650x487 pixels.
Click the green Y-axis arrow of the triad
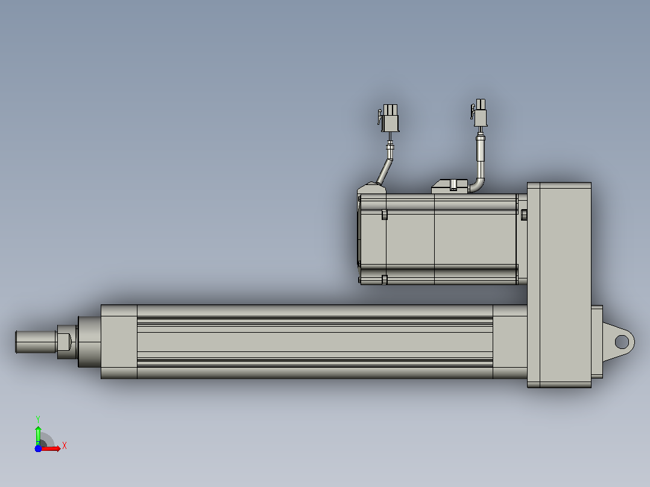[38, 435]
